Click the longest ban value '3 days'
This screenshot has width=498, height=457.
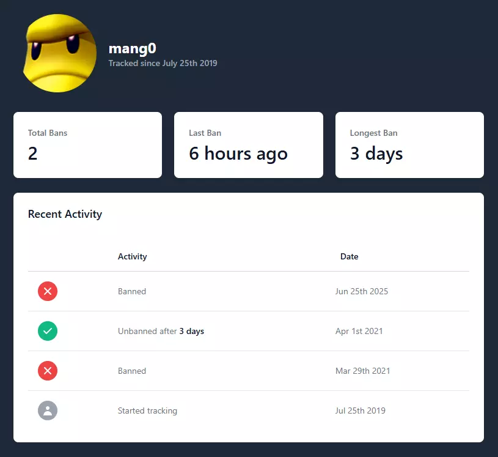376,154
